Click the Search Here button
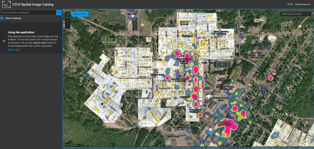 (x=80, y=14)
